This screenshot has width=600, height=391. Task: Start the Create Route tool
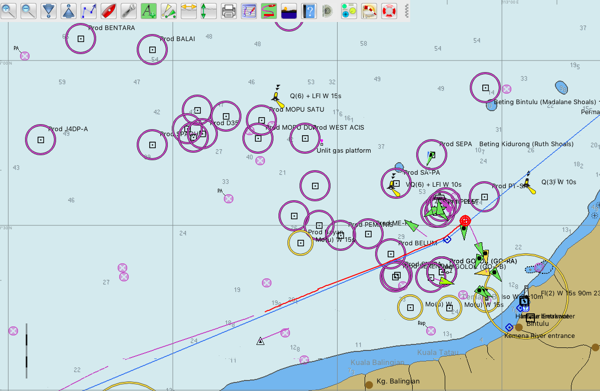(88, 11)
